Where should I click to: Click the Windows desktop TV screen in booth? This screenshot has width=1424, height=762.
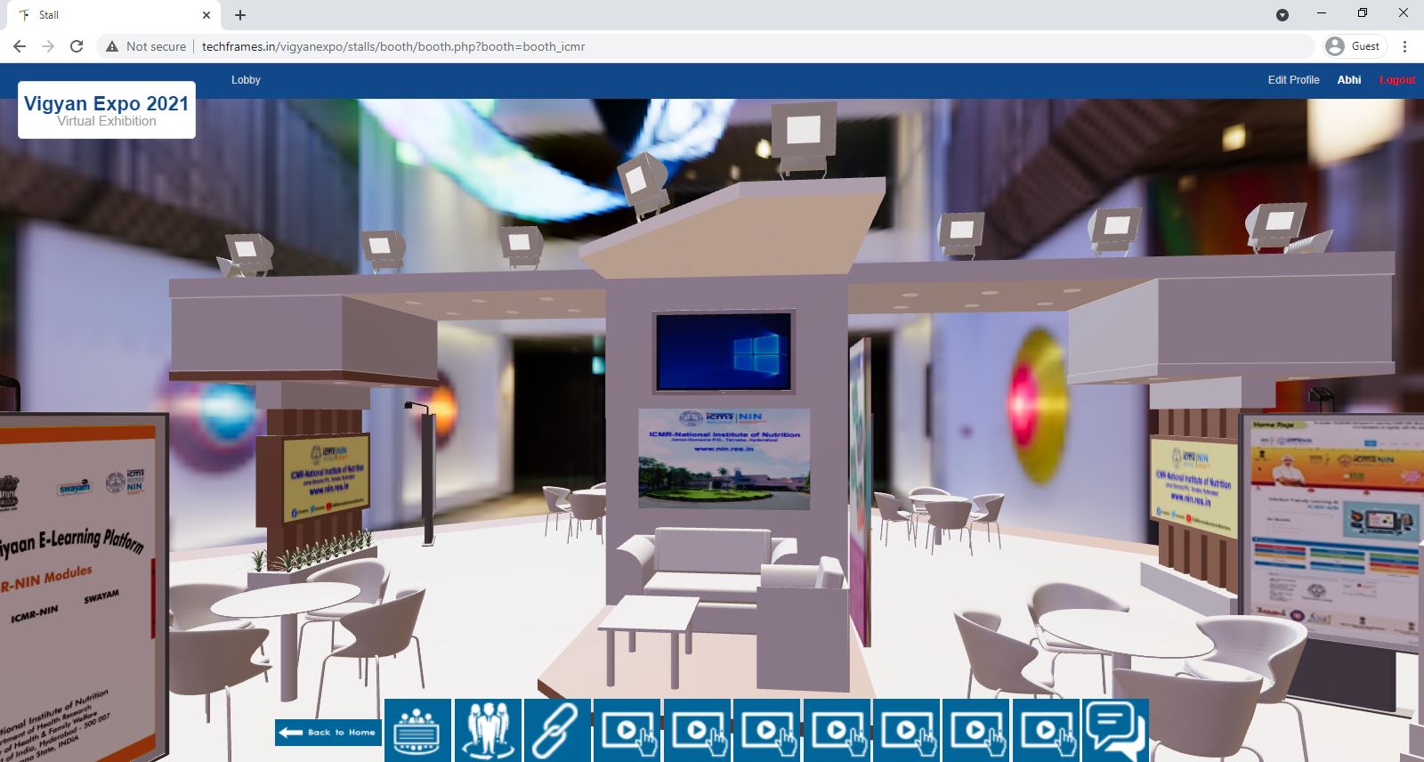click(x=723, y=352)
